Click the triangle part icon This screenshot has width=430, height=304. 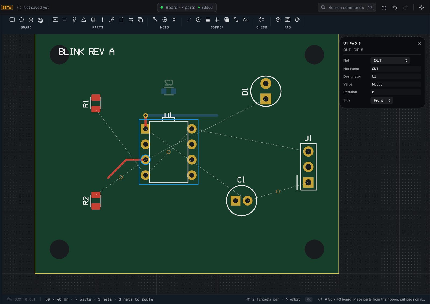(x=84, y=20)
